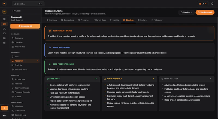Click the orange app logo icon
218x119 pixels.
[x=4, y=4]
